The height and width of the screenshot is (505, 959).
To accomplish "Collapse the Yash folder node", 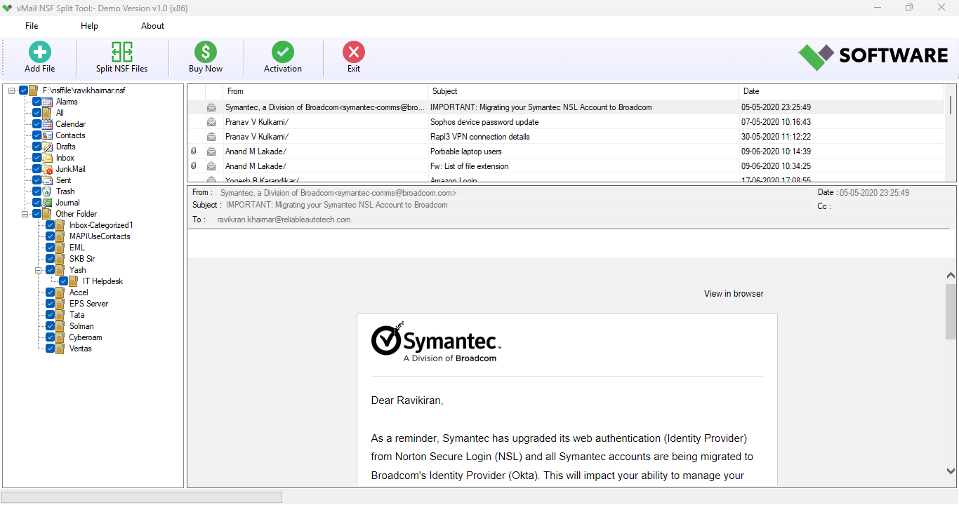I will 39,270.
